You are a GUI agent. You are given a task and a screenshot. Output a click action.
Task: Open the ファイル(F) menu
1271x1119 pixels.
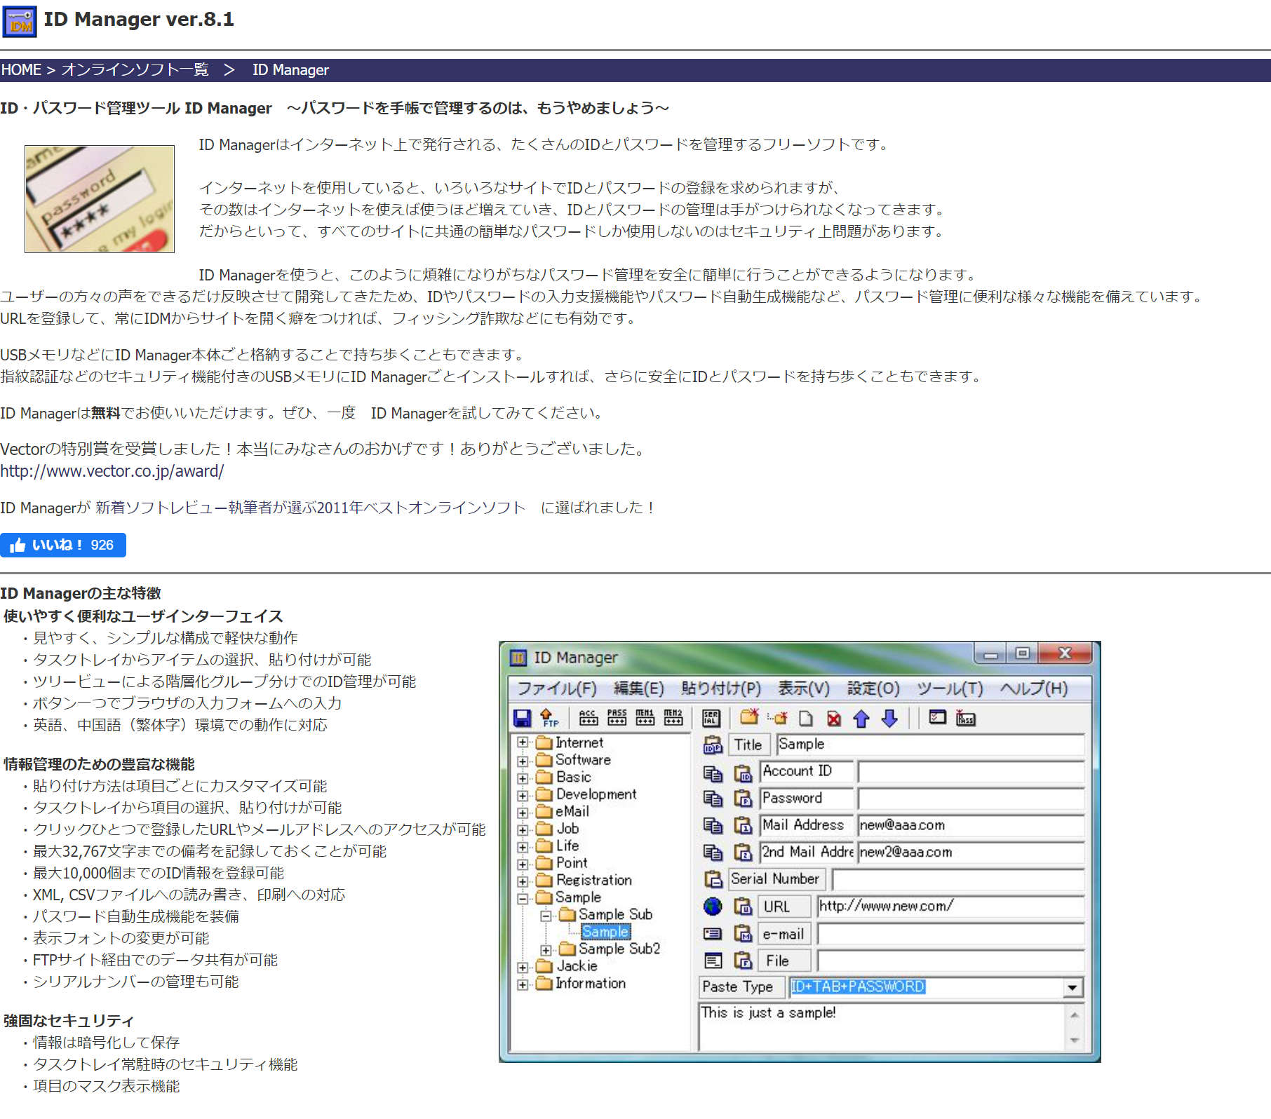557,689
